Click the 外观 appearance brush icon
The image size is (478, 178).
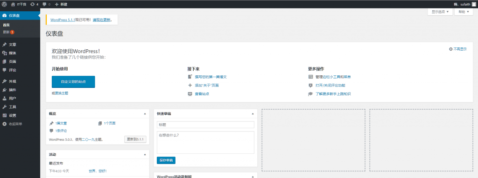(x=4, y=81)
